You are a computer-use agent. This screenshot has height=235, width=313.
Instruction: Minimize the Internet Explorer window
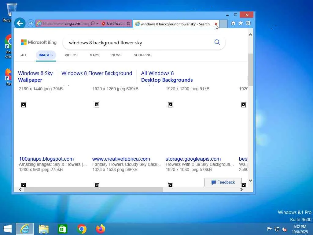(227, 15)
